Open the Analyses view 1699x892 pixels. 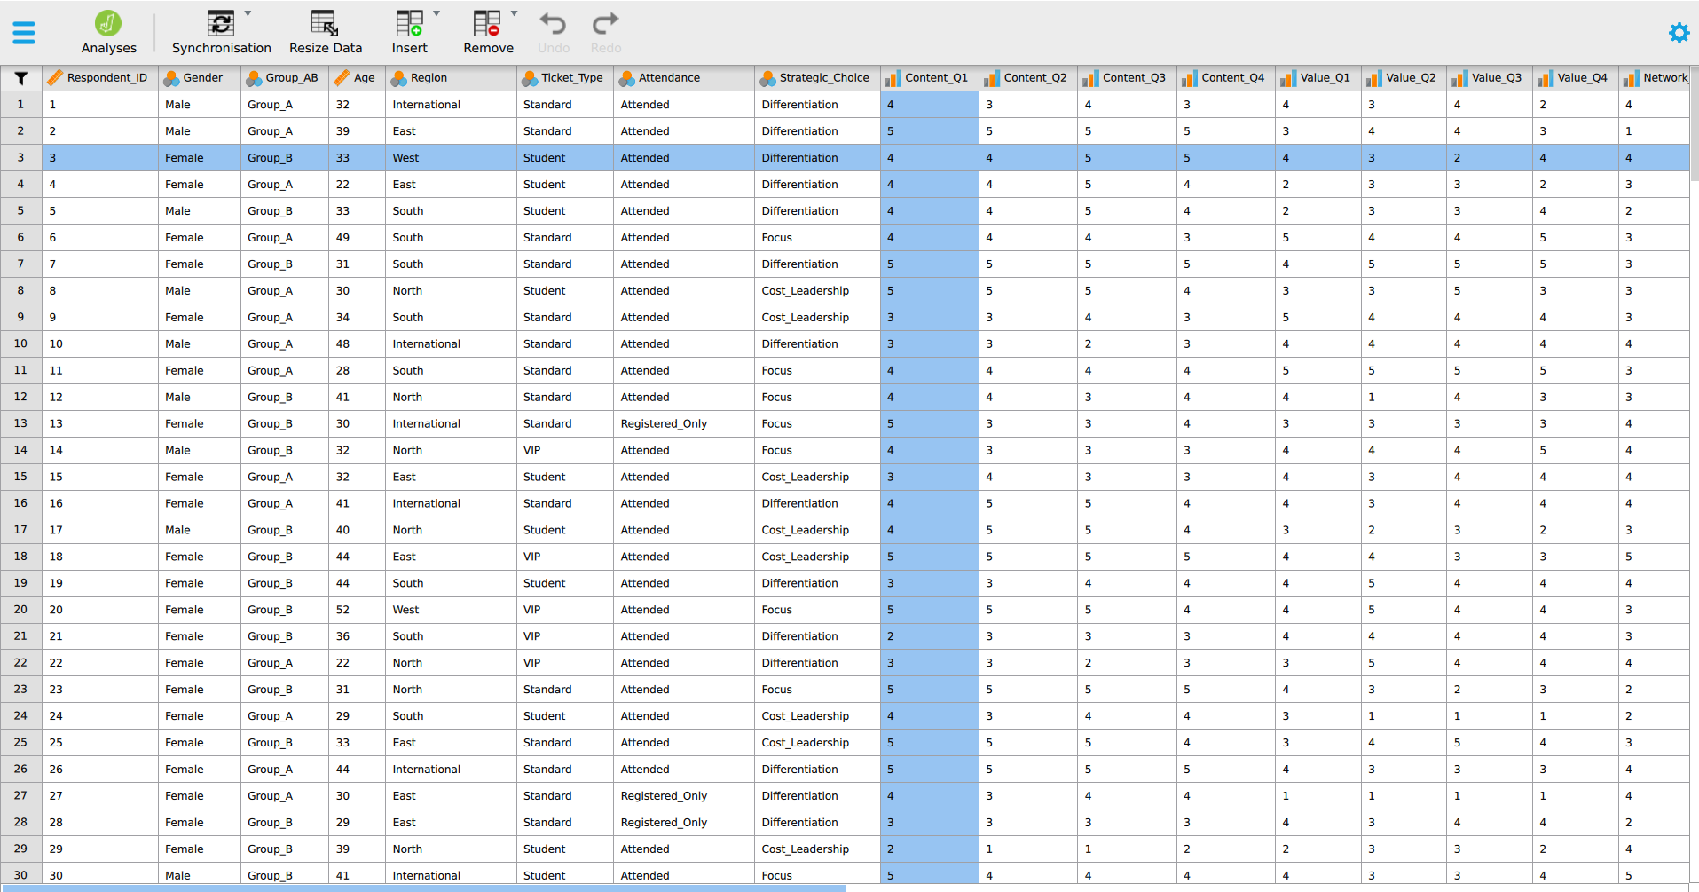[x=108, y=33]
